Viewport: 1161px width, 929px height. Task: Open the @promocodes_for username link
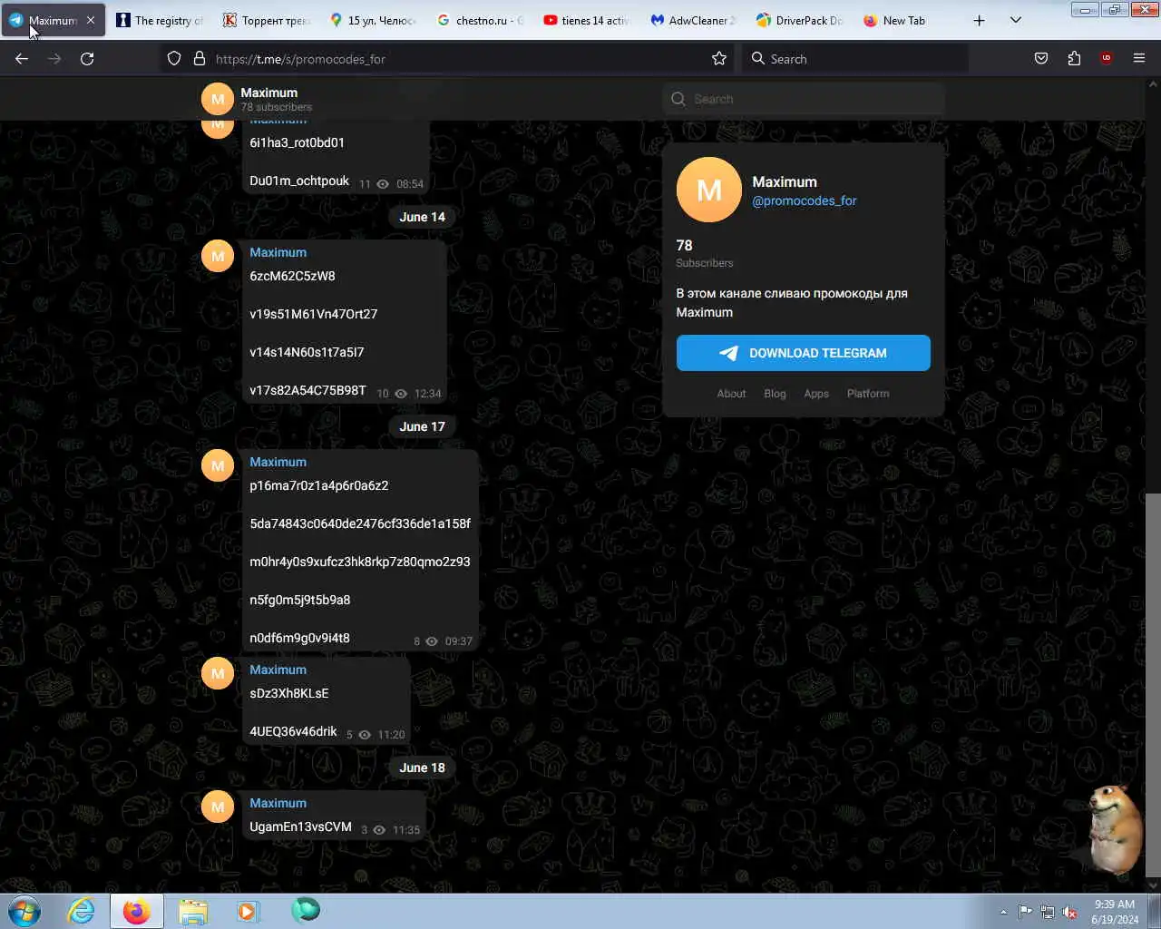[x=805, y=200]
